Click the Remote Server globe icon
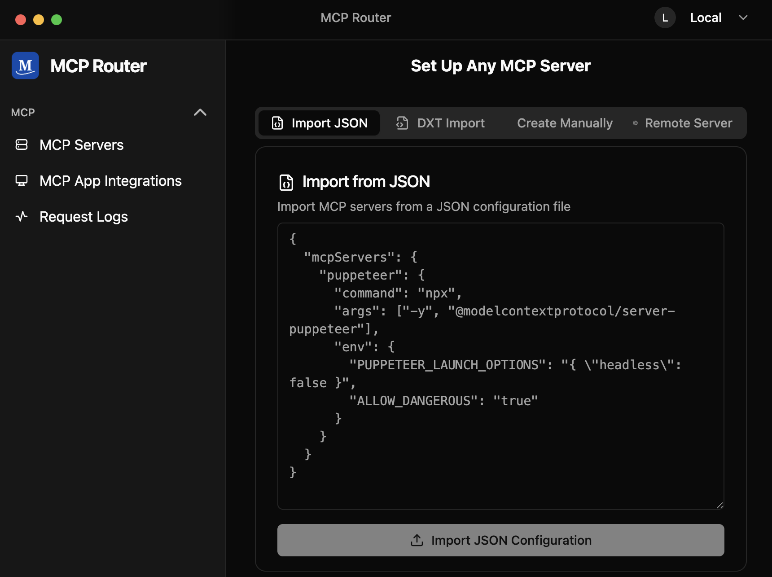The image size is (772, 577). click(x=635, y=123)
